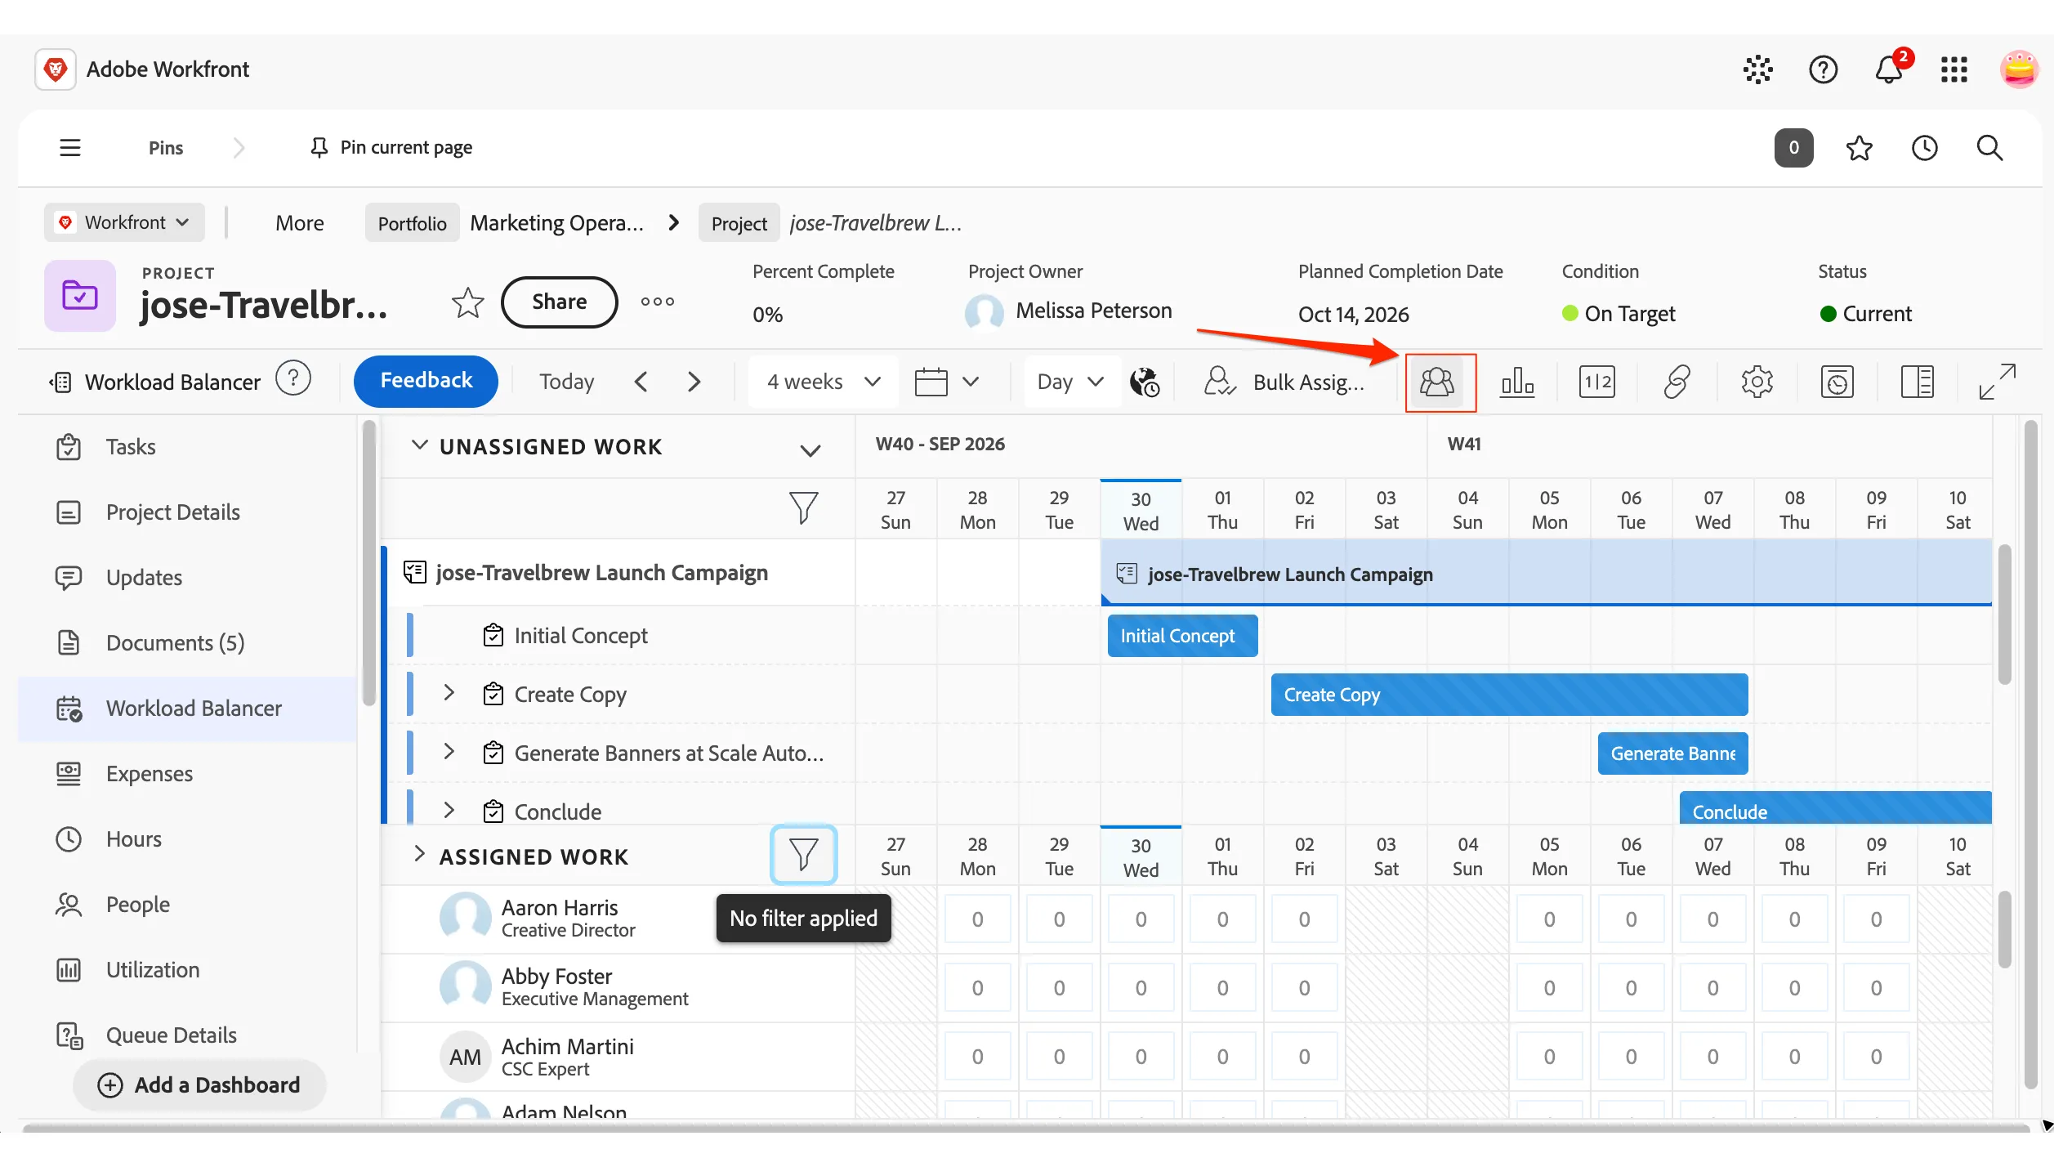This screenshot has width=2054, height=1167.
Task: Click the sparkle AI assistant icon
Action: pos(1758,69)
